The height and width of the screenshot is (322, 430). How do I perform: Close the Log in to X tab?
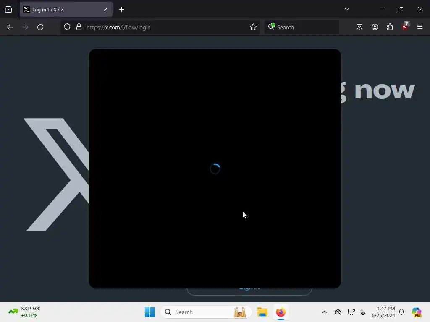(x=106, y=9)
